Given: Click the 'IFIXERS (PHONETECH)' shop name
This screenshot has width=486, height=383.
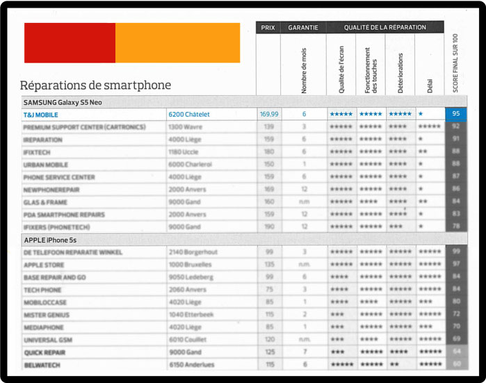Looking at the screenshot, I should pos(57,227).
